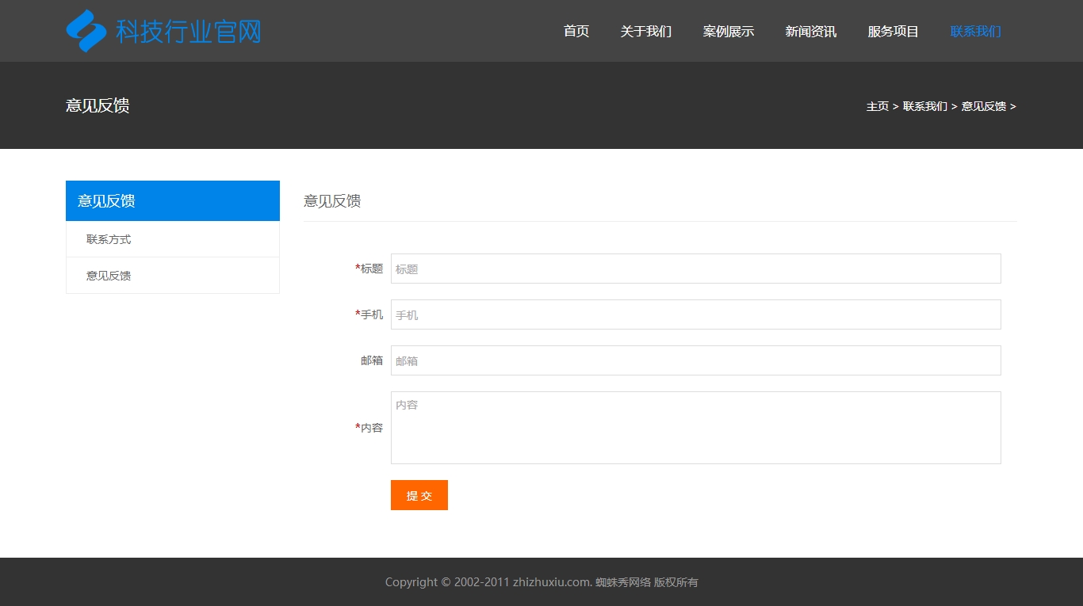This screenshot has height=606, width=1083.
Task: Select the highlighted 联系我们 navigation item
Action: click(x=975, y=32)
